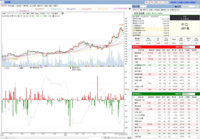Go to chart layout page 5
This screenshot has height=139, width=200.
point(11,138)
